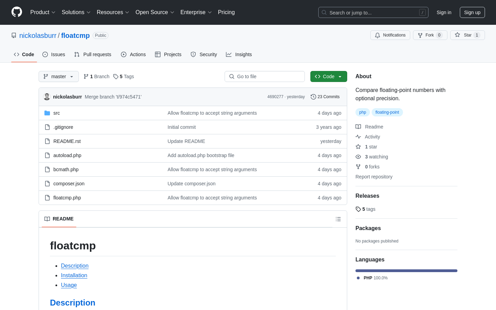Click the composer.json file icon
Viewport: 496px width, 310px height.
47,184
